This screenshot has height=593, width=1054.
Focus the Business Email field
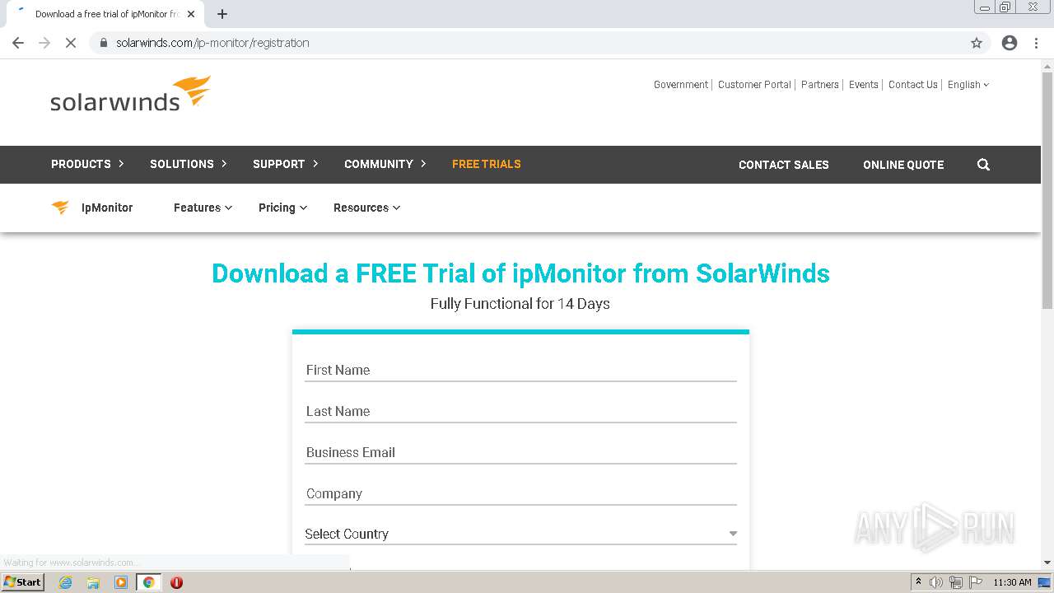coord(520,452)
